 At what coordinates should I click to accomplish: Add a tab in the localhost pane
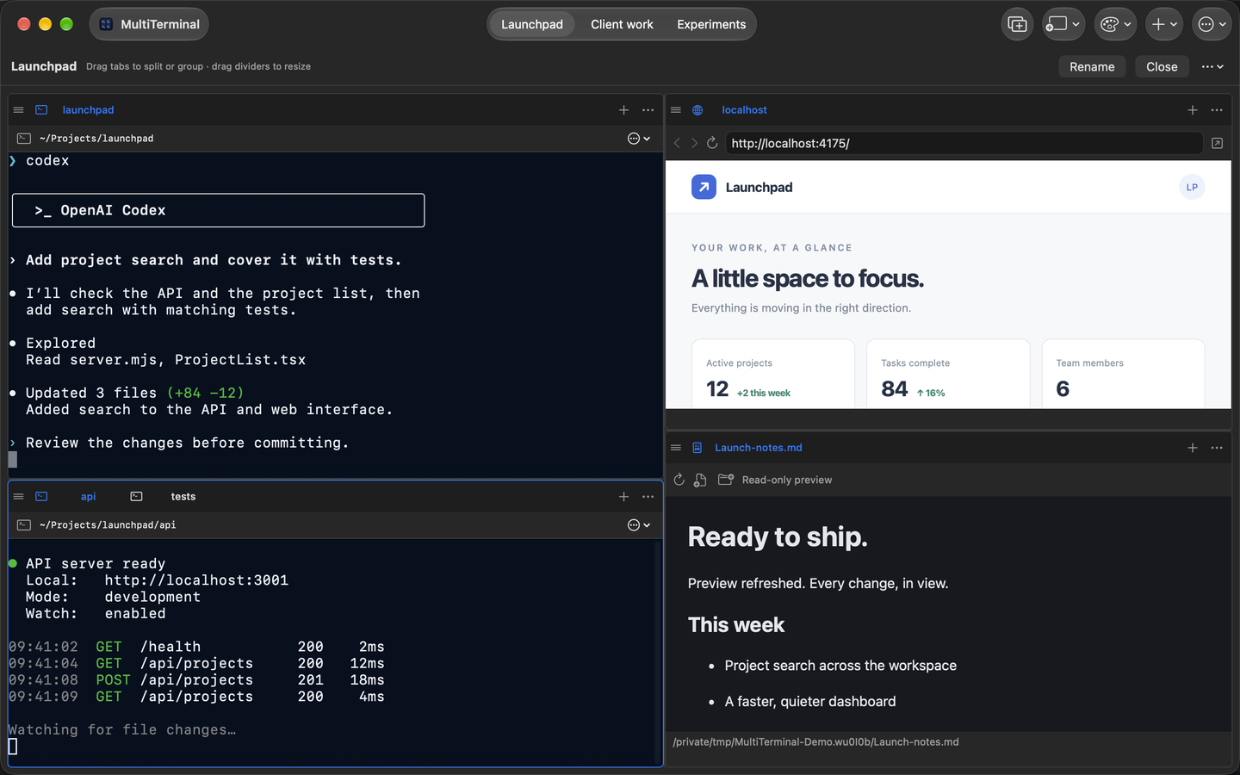[x=1193, y=110]
